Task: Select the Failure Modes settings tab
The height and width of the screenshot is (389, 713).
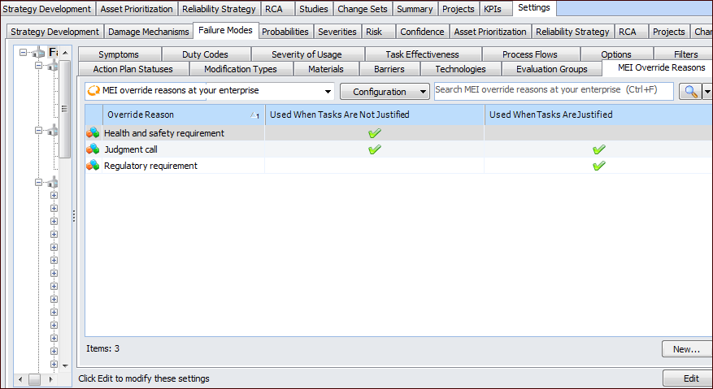Action: (225, 30)
